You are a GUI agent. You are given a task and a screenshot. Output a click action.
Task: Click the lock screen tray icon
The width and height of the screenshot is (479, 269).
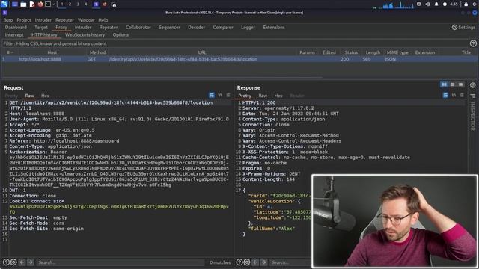point(466,4)
